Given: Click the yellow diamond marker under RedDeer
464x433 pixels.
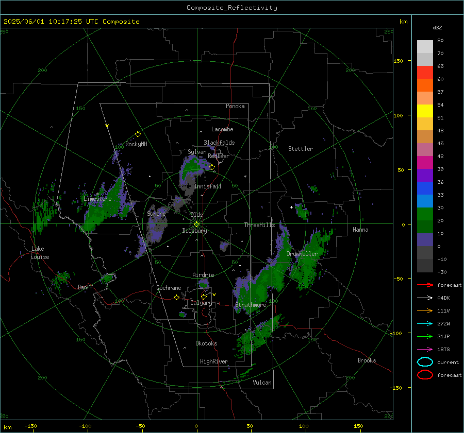Looking at the screenshot, I should click(x=212, y=167).
